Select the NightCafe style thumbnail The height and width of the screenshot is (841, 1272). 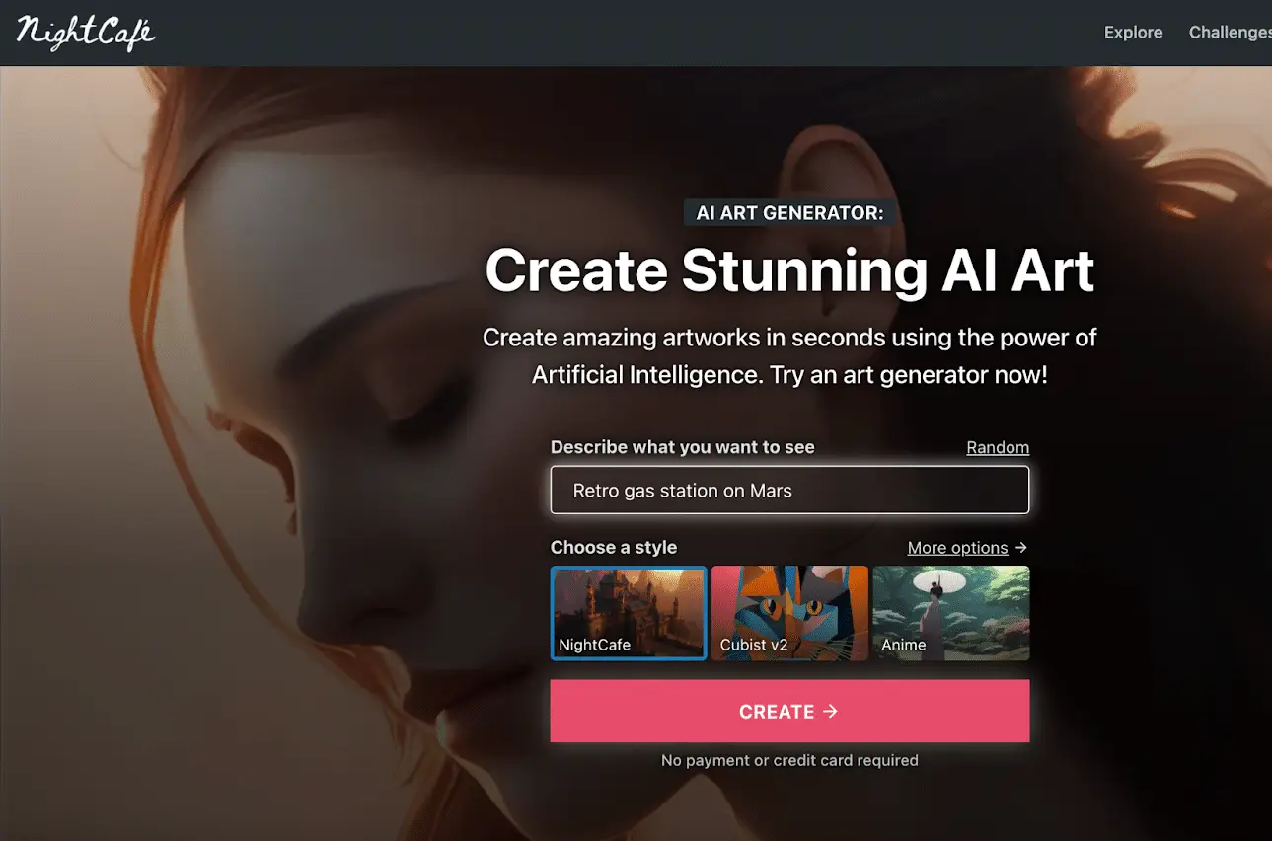click(x=629, y=612)
